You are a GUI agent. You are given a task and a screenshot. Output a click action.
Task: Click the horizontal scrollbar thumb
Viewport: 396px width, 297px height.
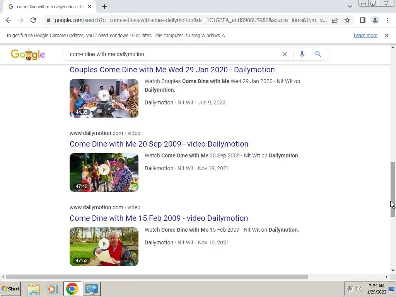click(x=157, y=277)
